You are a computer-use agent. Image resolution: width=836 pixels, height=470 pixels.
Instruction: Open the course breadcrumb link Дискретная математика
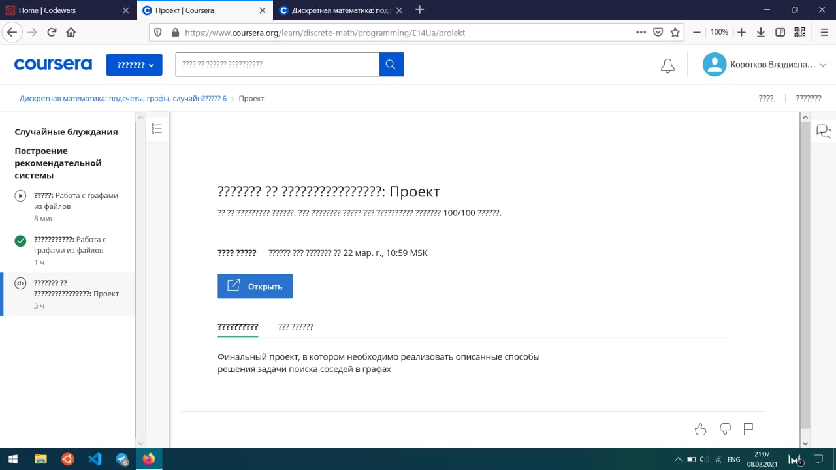[x=123, y=99]
